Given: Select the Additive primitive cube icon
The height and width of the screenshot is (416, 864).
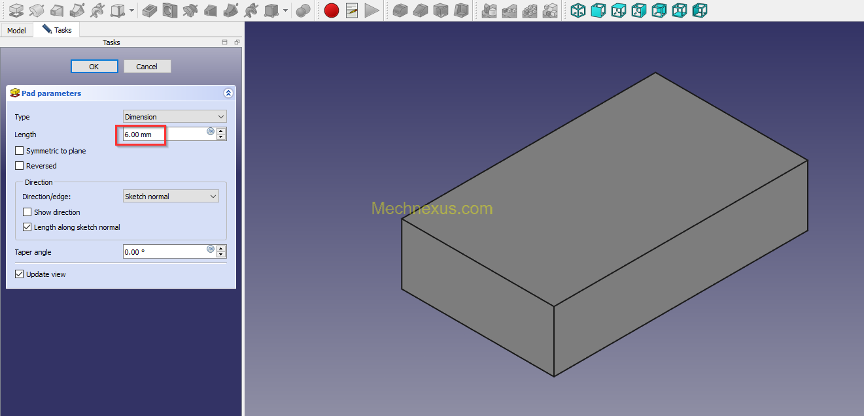Looking at the screenshot, I should [x=118, y=10].
